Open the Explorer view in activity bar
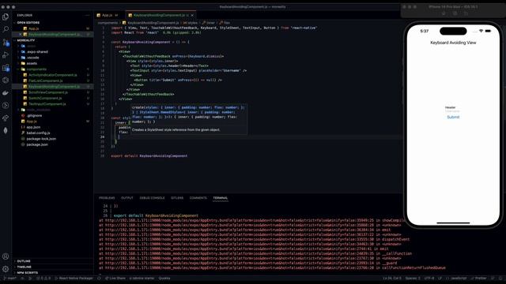Image resolution: width=506 pixels, height=284 pixels. pyautogui.click(x=6, y=17)
